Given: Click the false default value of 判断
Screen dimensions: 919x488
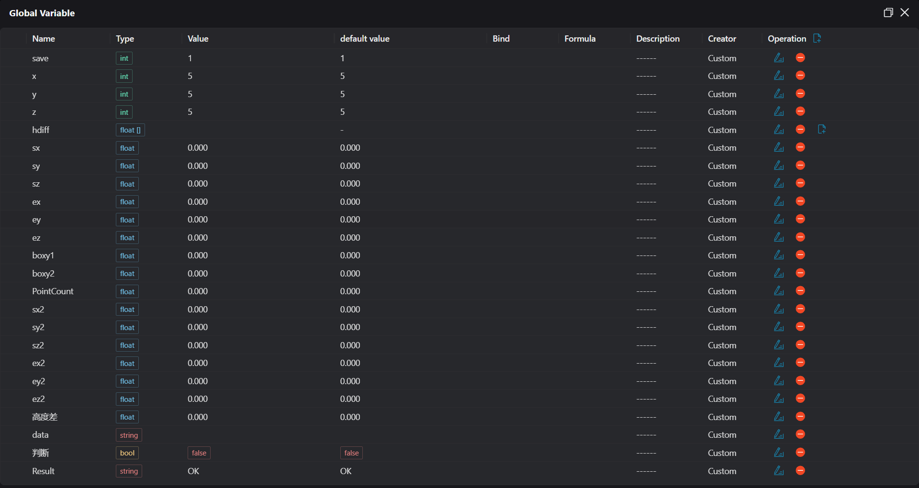Looking at the screenshot, I should click(351, 453).
